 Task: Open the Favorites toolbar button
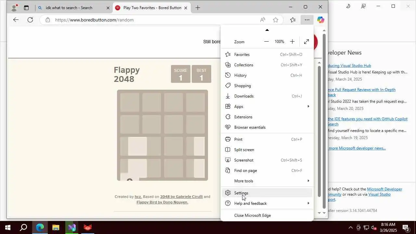click(293, 20)
